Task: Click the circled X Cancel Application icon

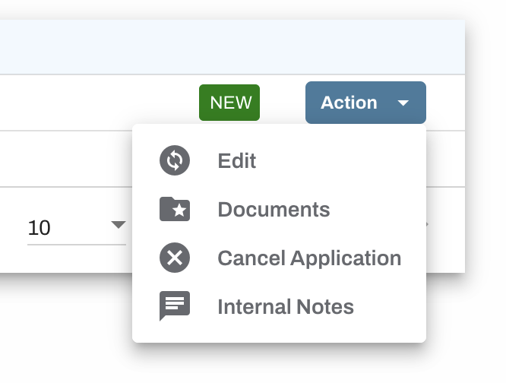Action: (175, 258)
